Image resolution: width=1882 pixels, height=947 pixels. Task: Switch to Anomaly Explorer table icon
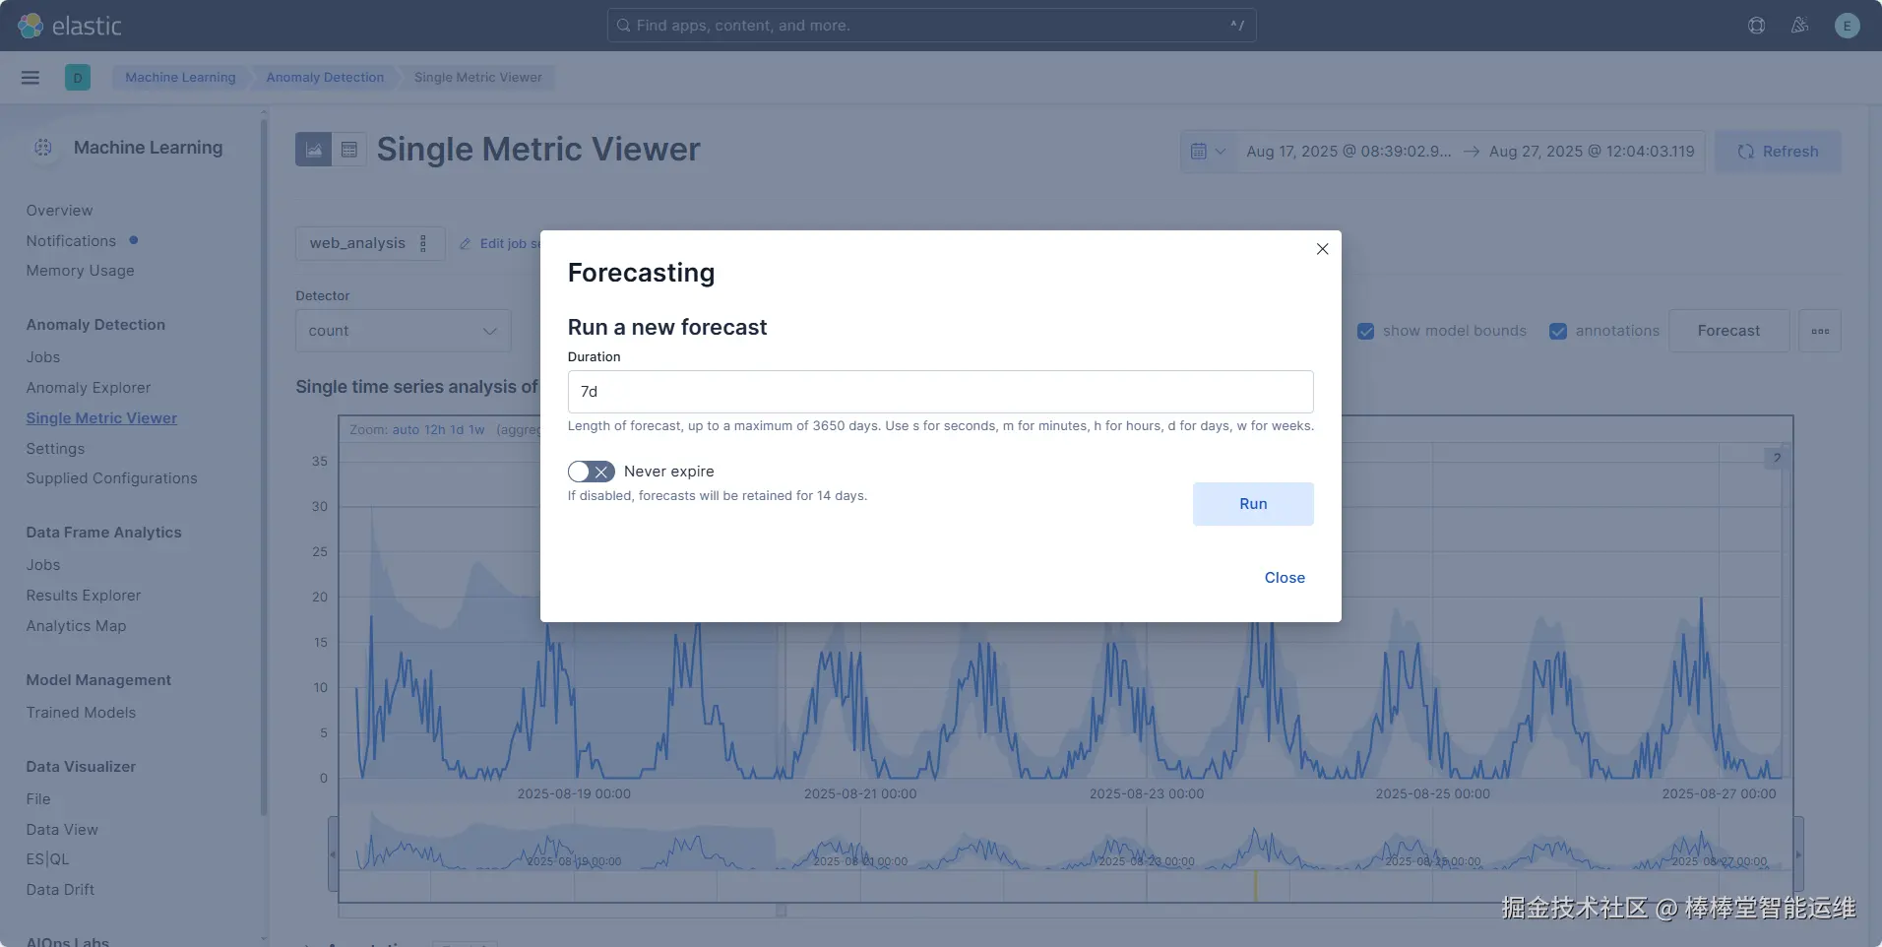pos(349,150)
